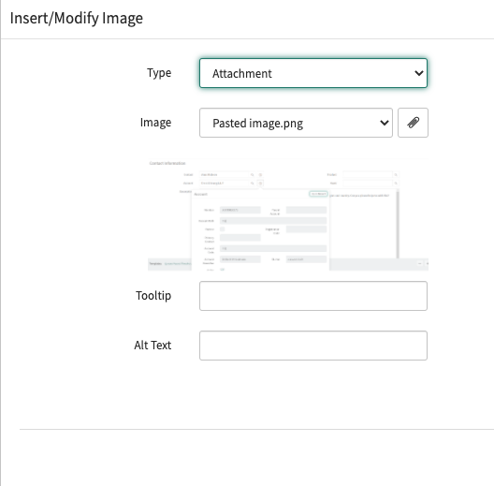Click Contact Information heading in preview image
The width and height of the screenshot is (494, 486).
pos(167,163)
